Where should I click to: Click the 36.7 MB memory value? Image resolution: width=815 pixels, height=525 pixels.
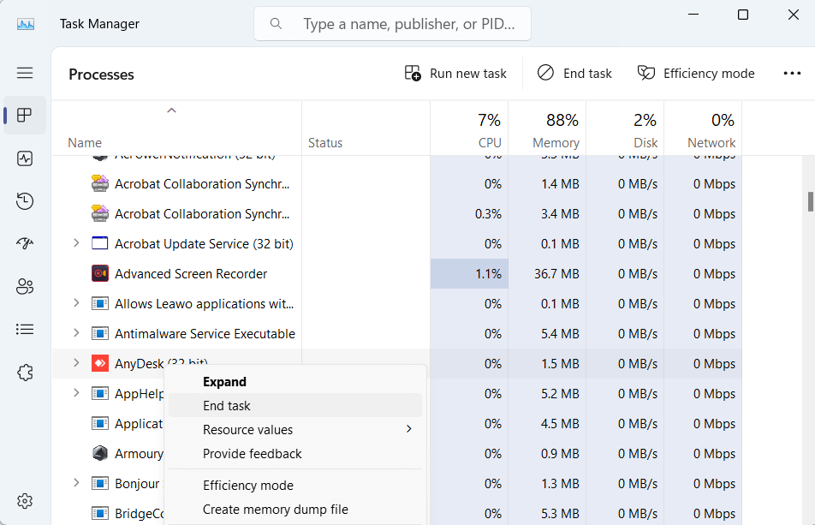(556, 274)
